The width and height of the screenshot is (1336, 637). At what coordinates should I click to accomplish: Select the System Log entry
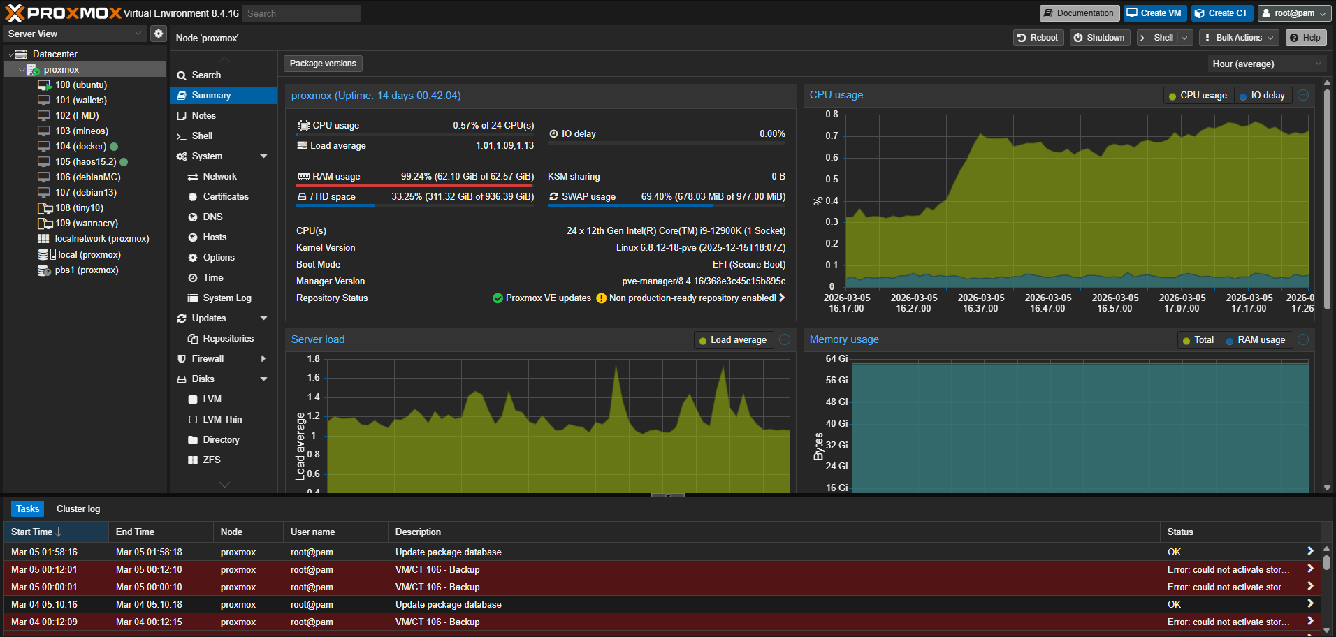tap(226, 298)
